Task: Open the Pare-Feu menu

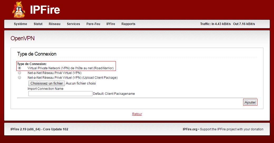Action: [x=93, y=24]
